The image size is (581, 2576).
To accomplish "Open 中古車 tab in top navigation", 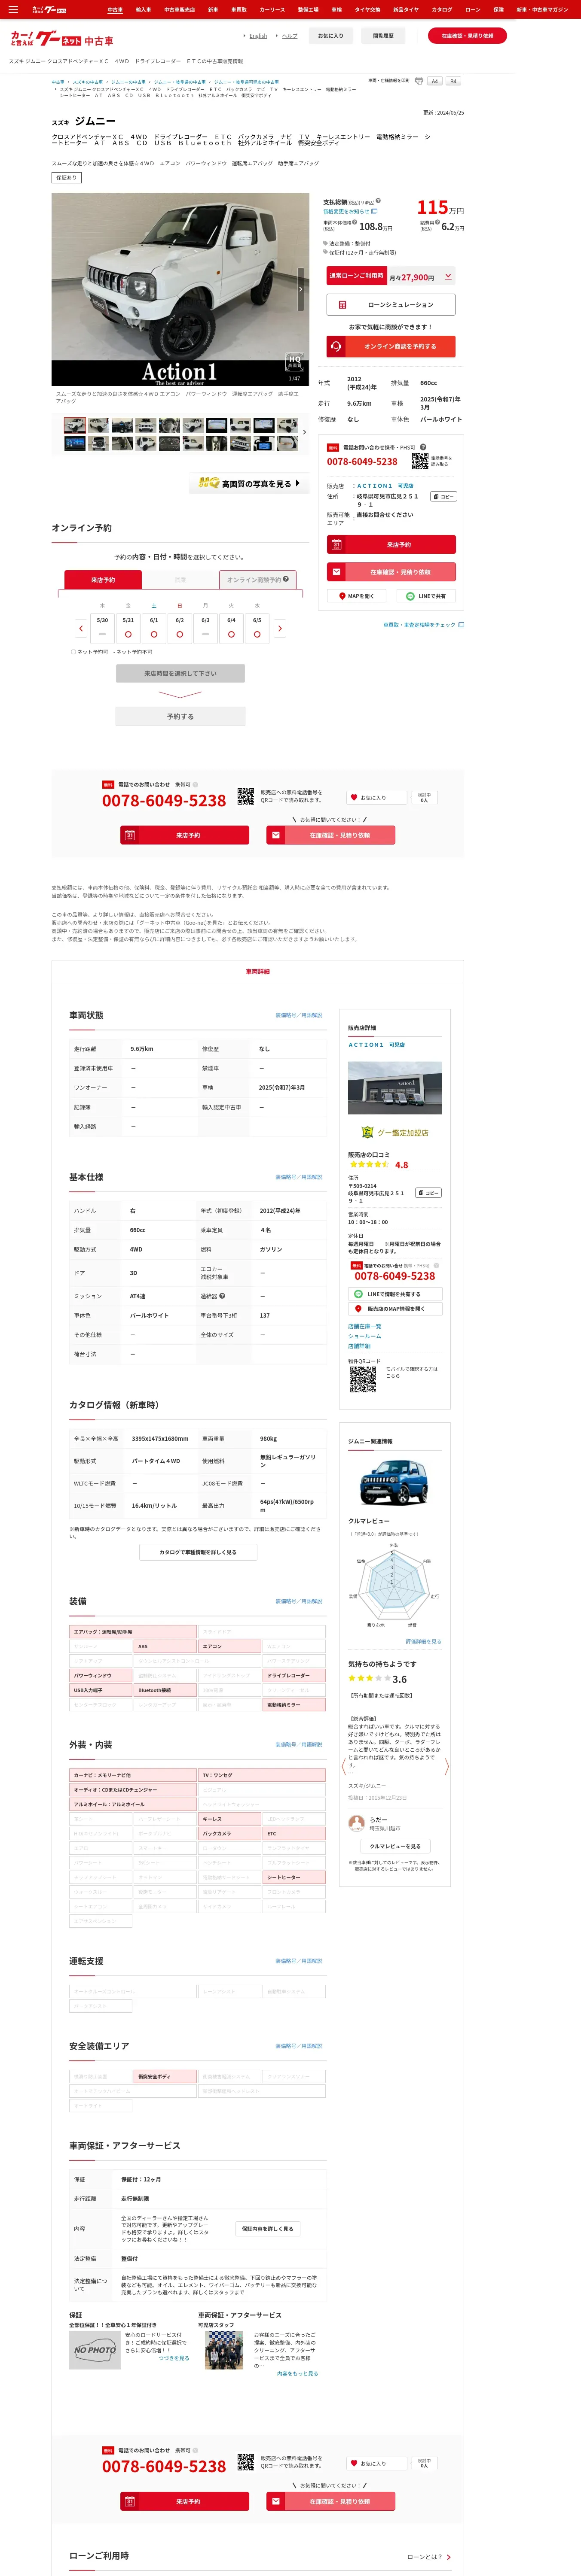I will point(115,9).
